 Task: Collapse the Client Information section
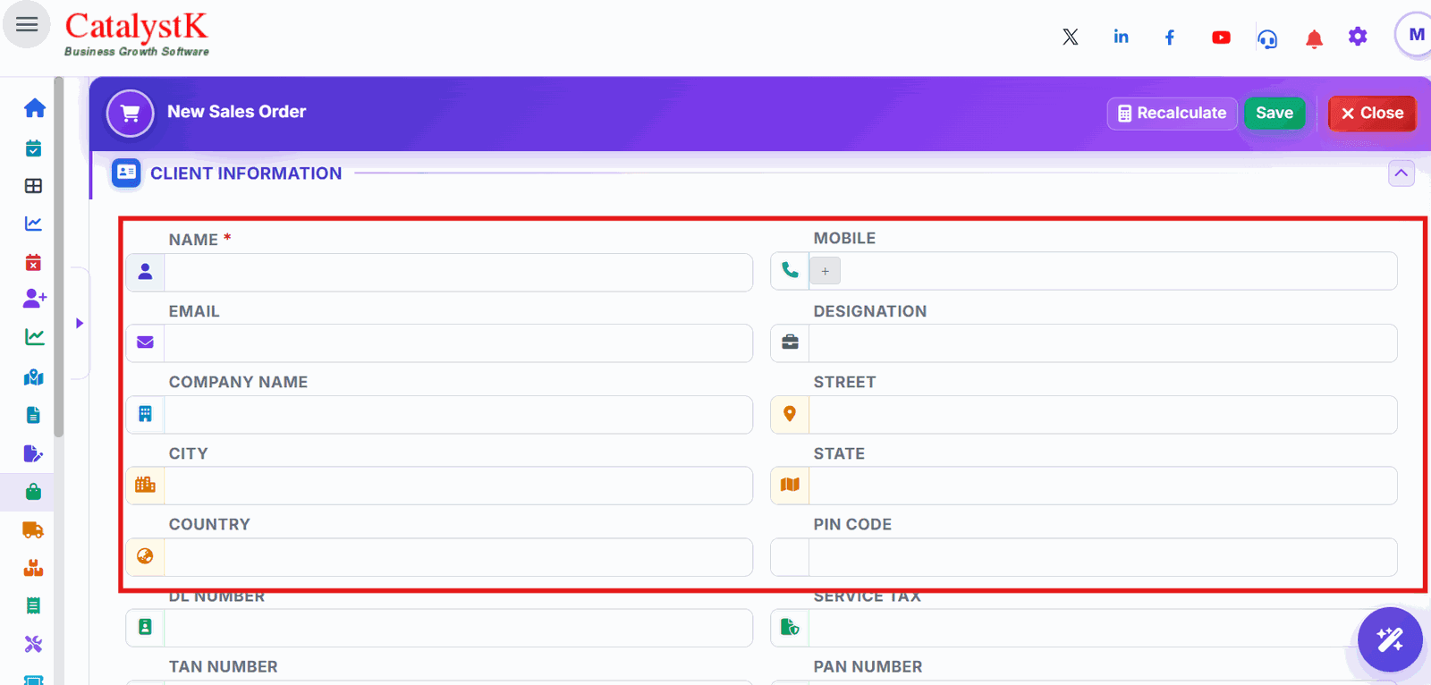click(x=1401, y=173)
